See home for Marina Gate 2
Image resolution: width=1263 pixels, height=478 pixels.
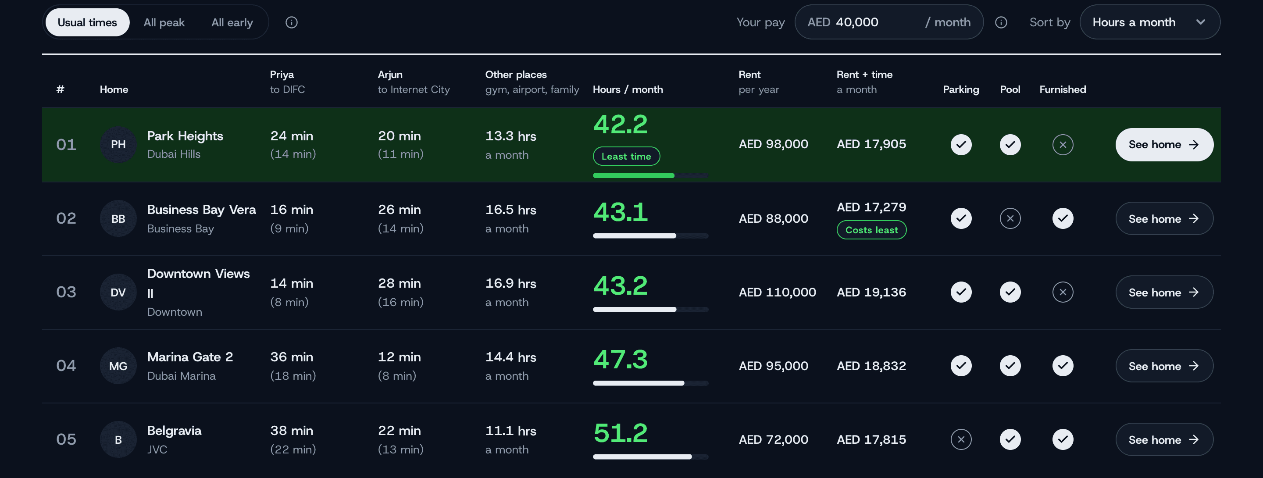(1164, 366)
